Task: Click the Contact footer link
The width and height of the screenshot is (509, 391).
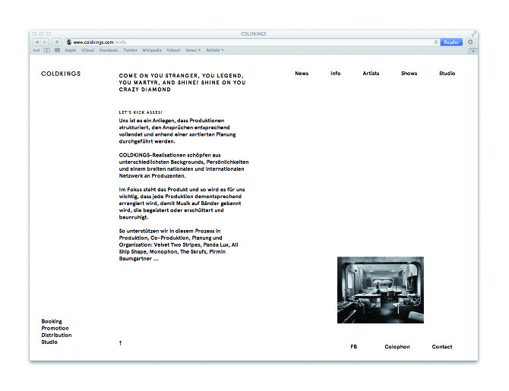Action: tap(441, 347)
